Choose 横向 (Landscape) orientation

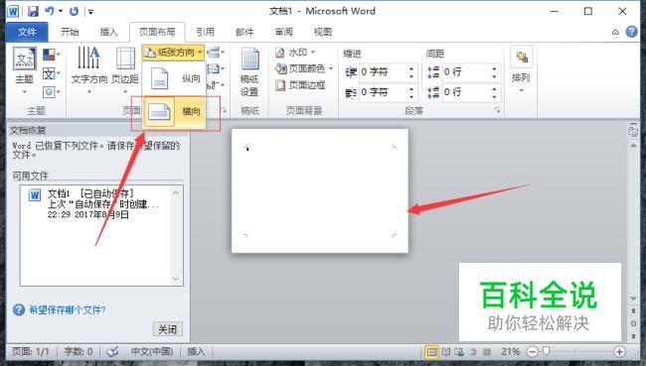[174, 111]
